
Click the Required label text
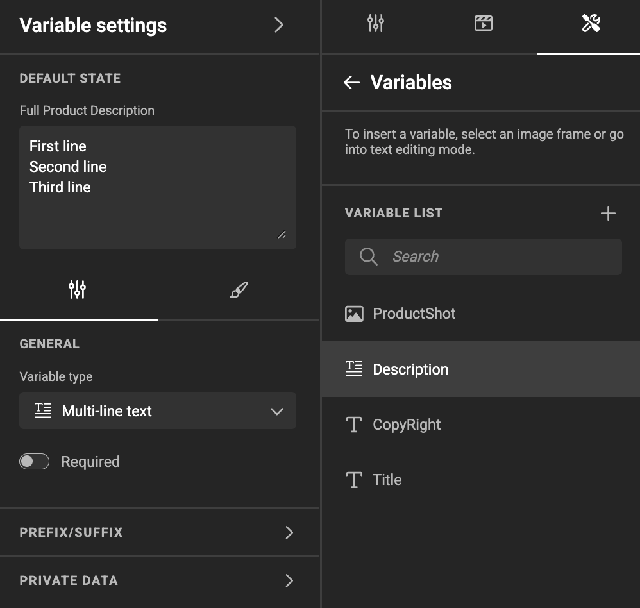(x=90, y=462)
